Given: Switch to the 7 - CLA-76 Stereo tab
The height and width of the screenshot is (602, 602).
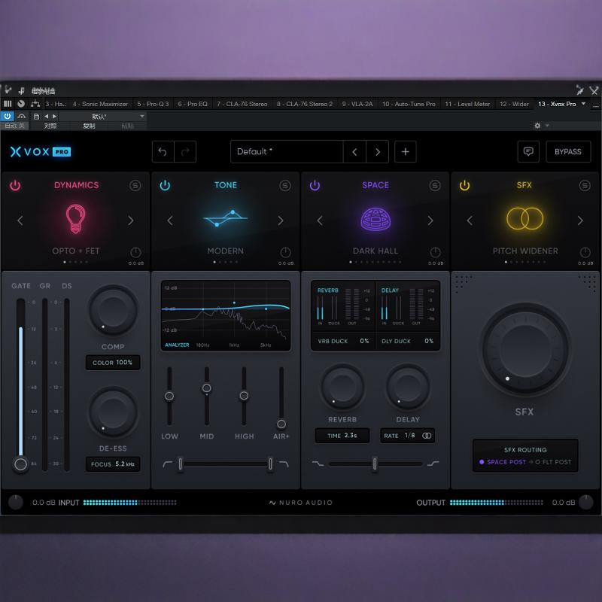Looking at the screenshot, I should pos(242,104).
